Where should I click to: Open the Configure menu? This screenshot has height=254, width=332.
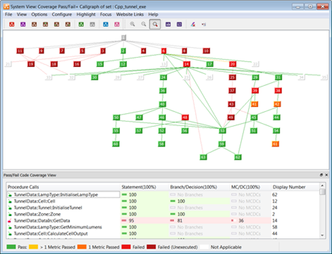(x=62, y=15)
